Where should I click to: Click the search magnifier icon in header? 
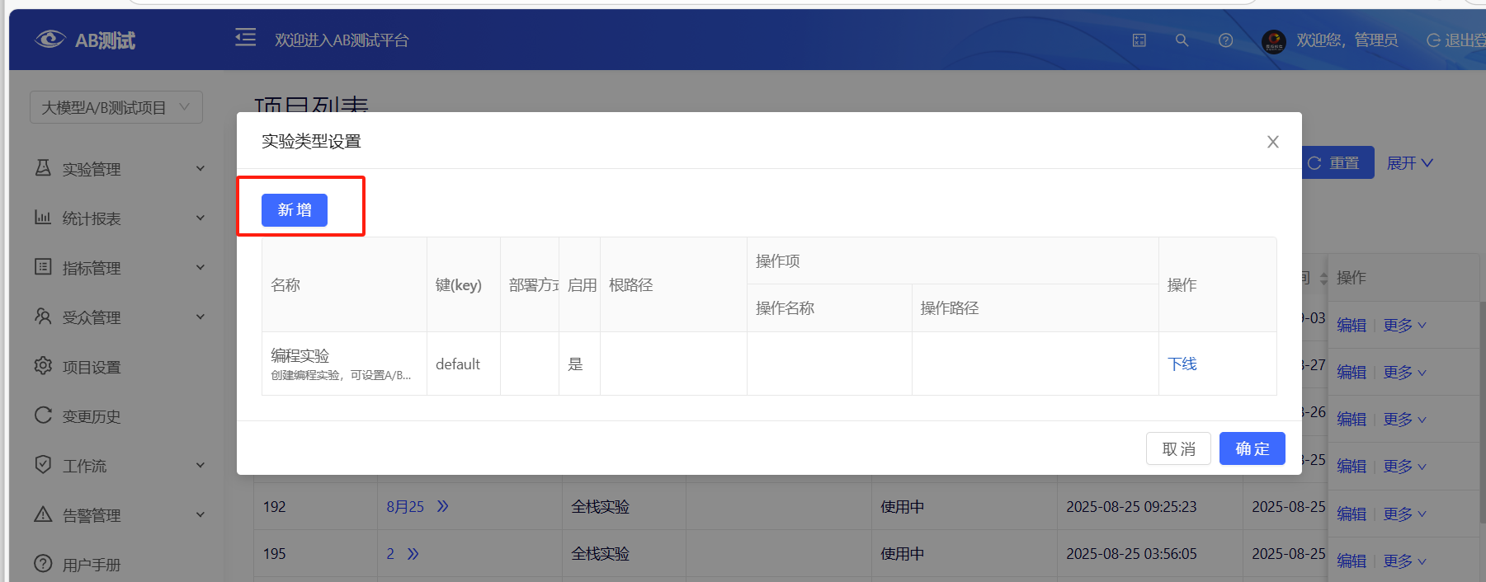[1182, 40]
